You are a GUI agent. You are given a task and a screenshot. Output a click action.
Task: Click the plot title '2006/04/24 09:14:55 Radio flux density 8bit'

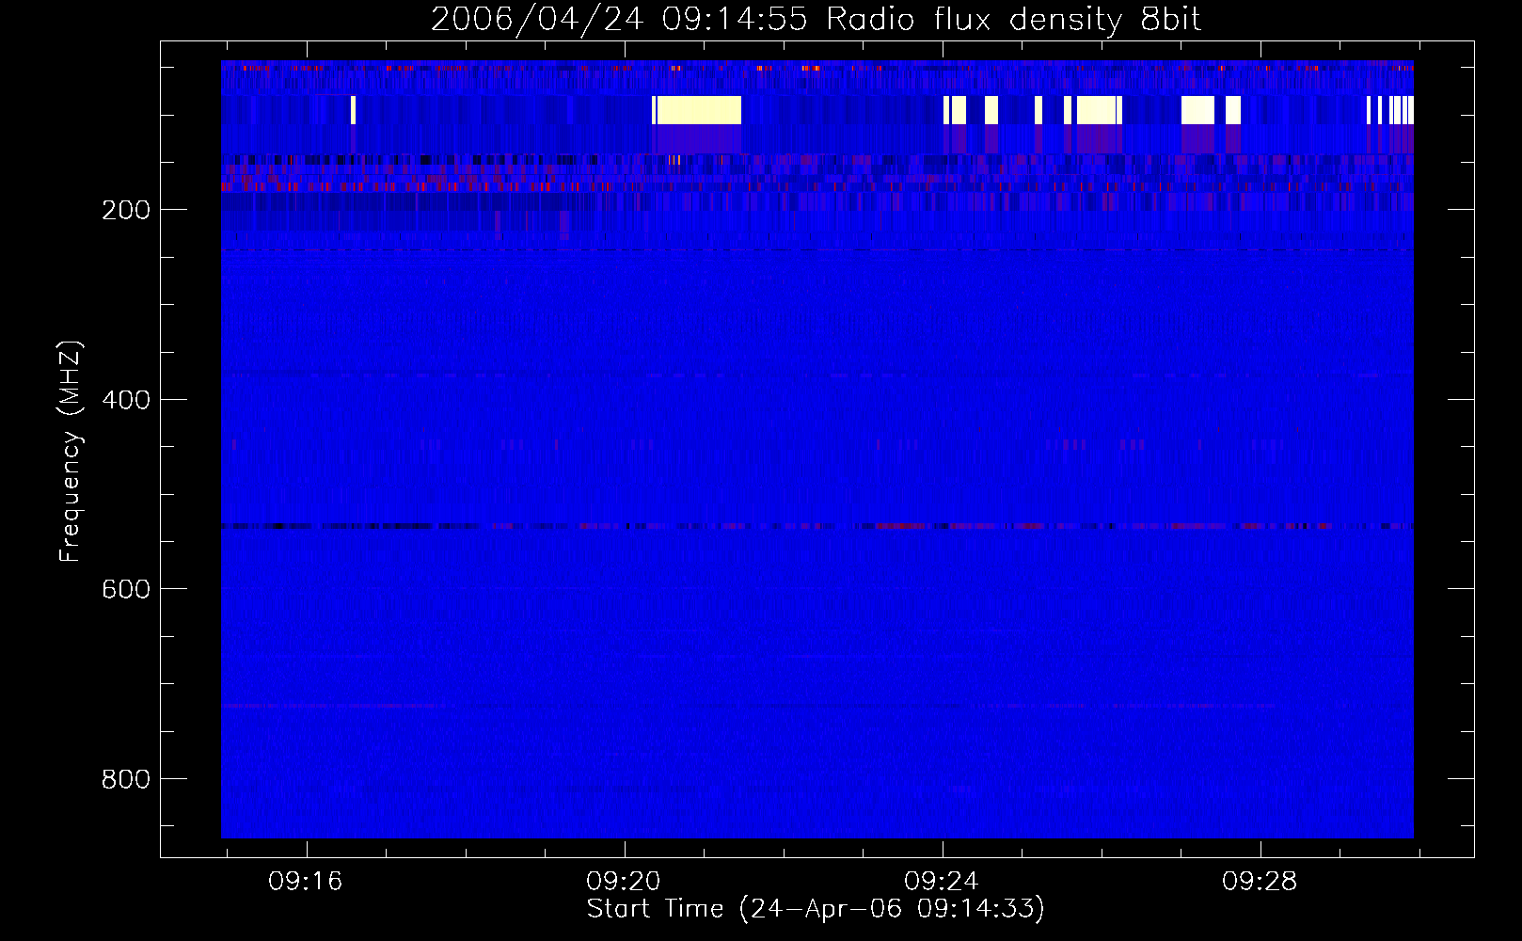[x=816, y=20]
